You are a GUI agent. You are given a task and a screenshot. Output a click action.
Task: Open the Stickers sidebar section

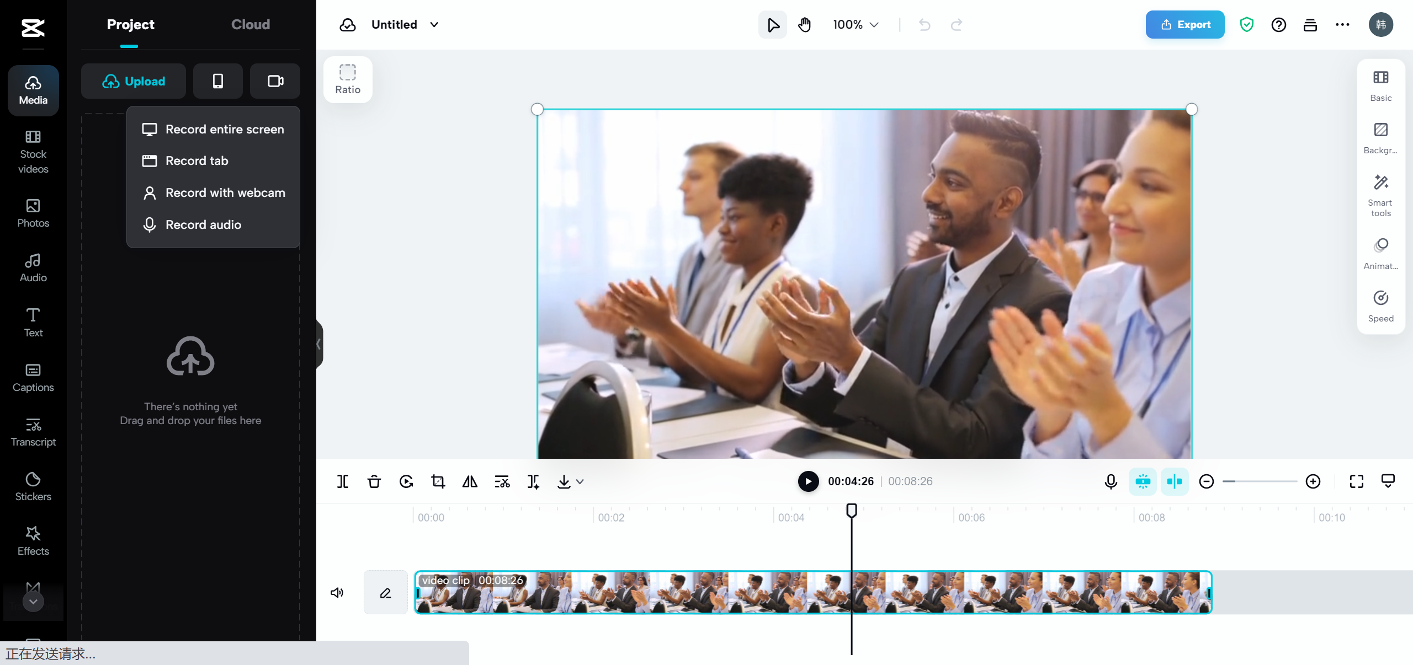tap(33, 486)
